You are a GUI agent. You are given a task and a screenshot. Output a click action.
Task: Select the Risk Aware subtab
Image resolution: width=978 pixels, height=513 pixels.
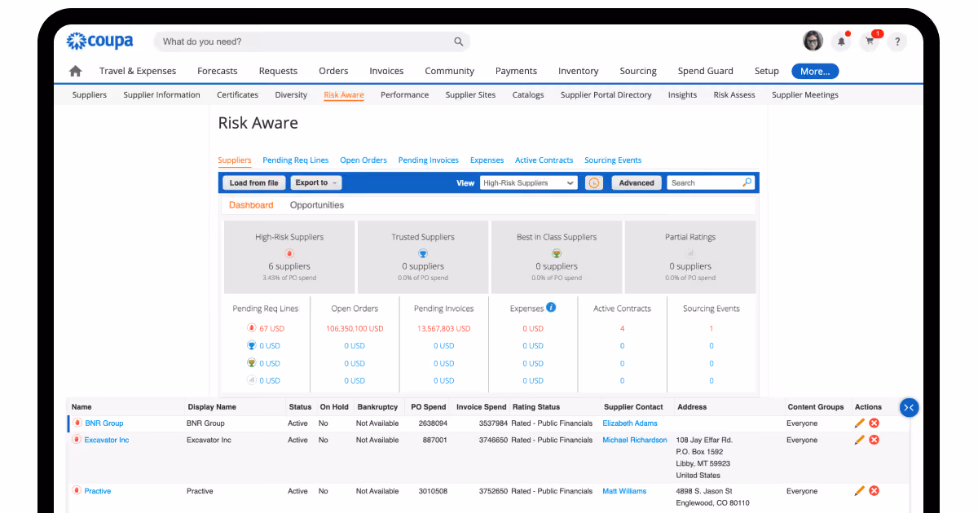click(344, 94)
